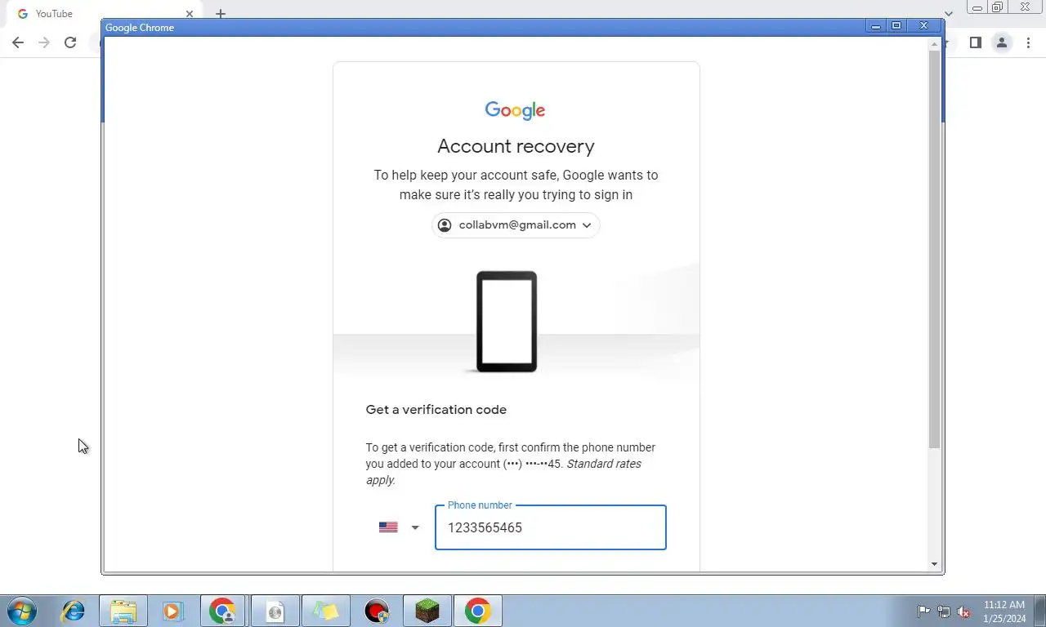
Task: Open the background Chrome side panel icon
Action: (975, 42)
